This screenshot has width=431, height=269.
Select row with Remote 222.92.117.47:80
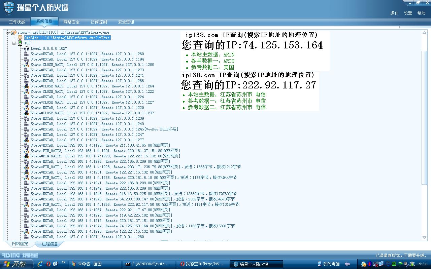[100, 210]
